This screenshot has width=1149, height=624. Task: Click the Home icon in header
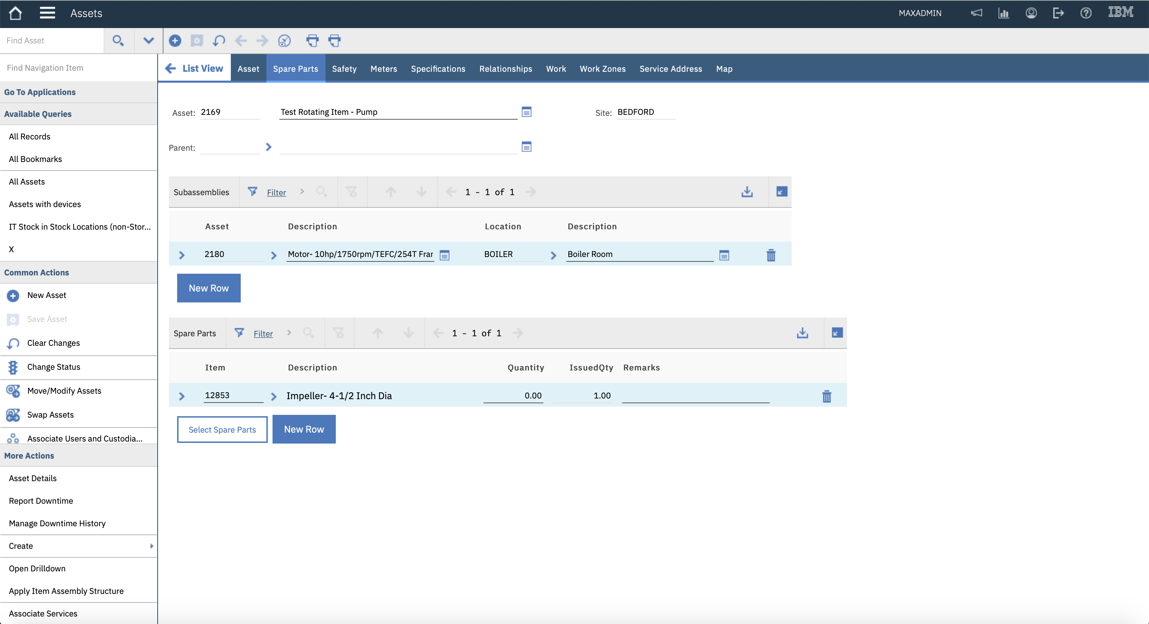15,13
